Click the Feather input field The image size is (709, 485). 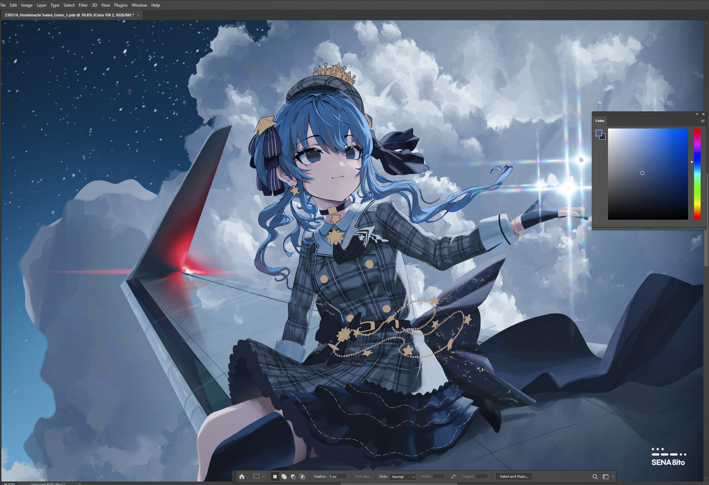(x=338, y=476)
